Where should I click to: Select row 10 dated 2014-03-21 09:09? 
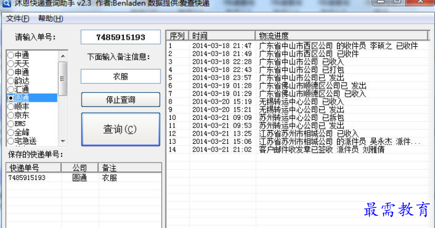click(298, 118)
